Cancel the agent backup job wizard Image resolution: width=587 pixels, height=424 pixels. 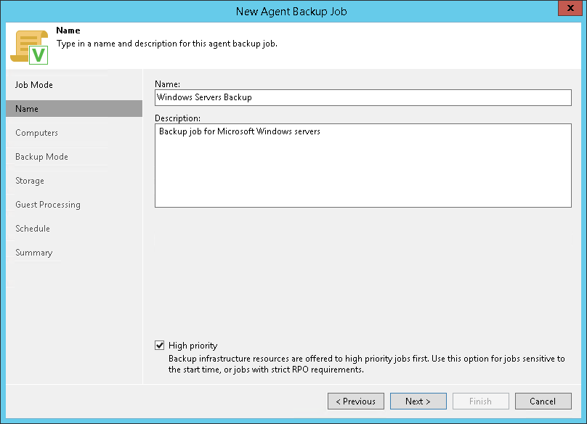coord(543,401)
